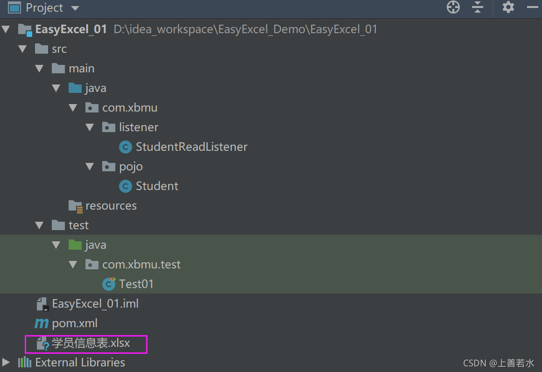Select the pojo package label

(x=131, y=168)
